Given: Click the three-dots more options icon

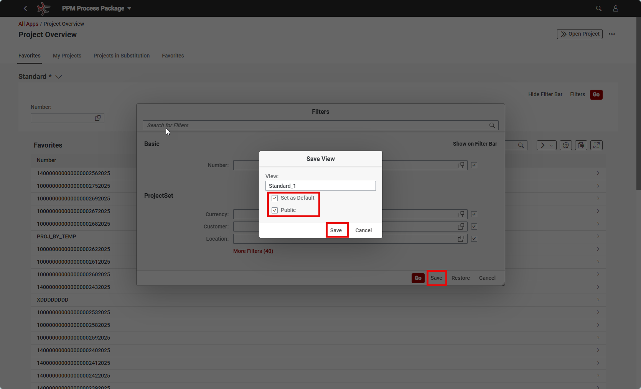Looking at the screenshot, I should [x=612, y=34].
